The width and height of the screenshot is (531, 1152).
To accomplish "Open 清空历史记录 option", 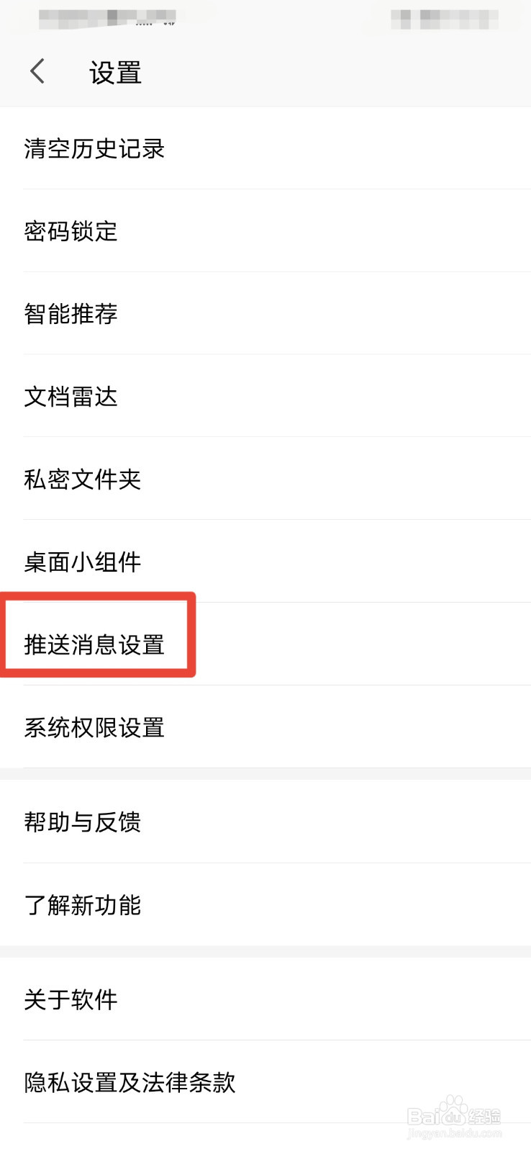I will point(265,148).
